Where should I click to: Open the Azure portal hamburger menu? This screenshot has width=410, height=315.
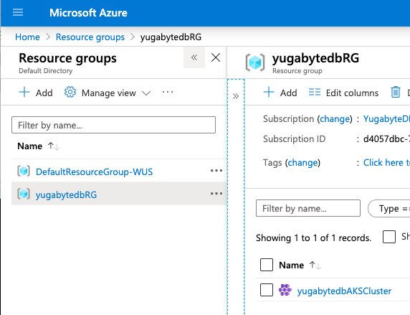pos(18,12)
